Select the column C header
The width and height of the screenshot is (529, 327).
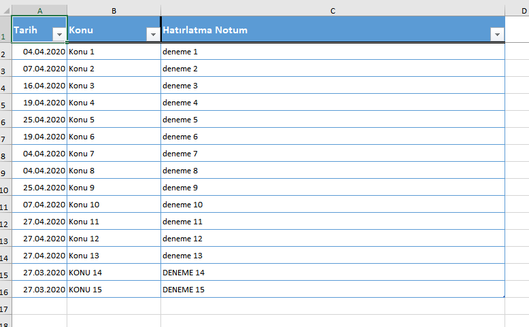tap(332, 10)
